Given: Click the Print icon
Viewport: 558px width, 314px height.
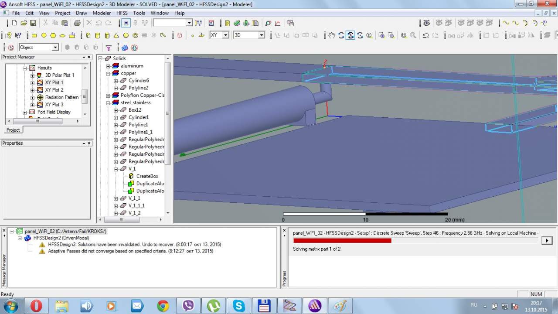Looking at the screenshot, I should 77,23.
